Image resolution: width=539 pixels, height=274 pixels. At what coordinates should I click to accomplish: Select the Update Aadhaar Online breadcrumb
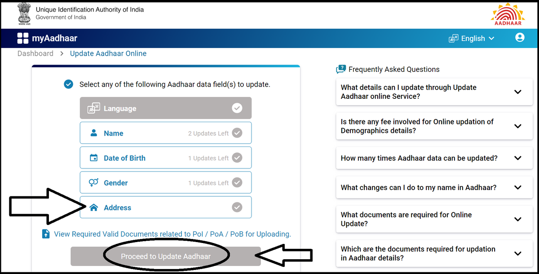(x=108, y=53)
